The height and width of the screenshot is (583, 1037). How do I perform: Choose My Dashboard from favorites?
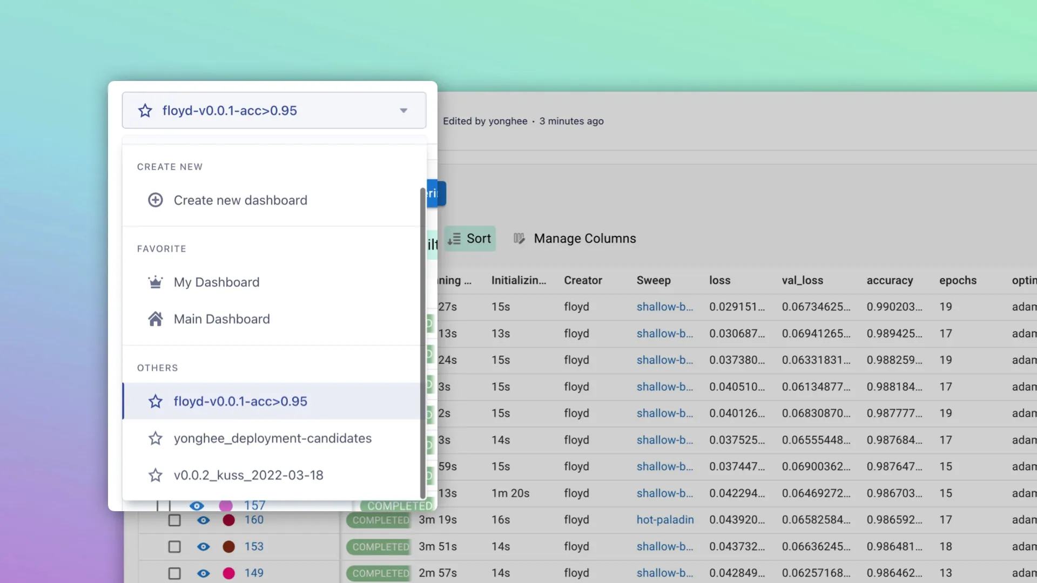click(x=217, y=282)
